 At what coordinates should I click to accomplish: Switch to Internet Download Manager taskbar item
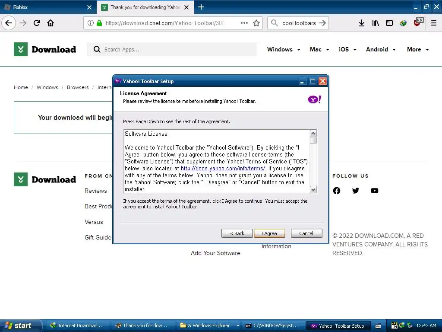click(77, 326)
